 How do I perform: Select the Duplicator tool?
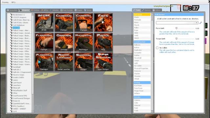(x=142, y=50)
